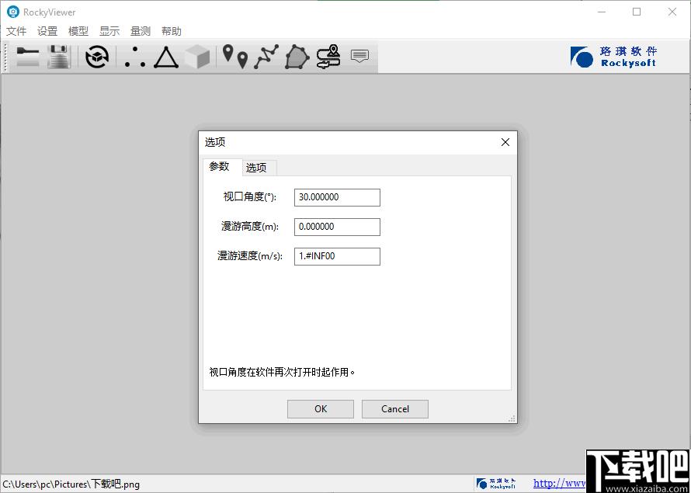
Task: Click the save floppy disk icon
Action: coord(58,57)
